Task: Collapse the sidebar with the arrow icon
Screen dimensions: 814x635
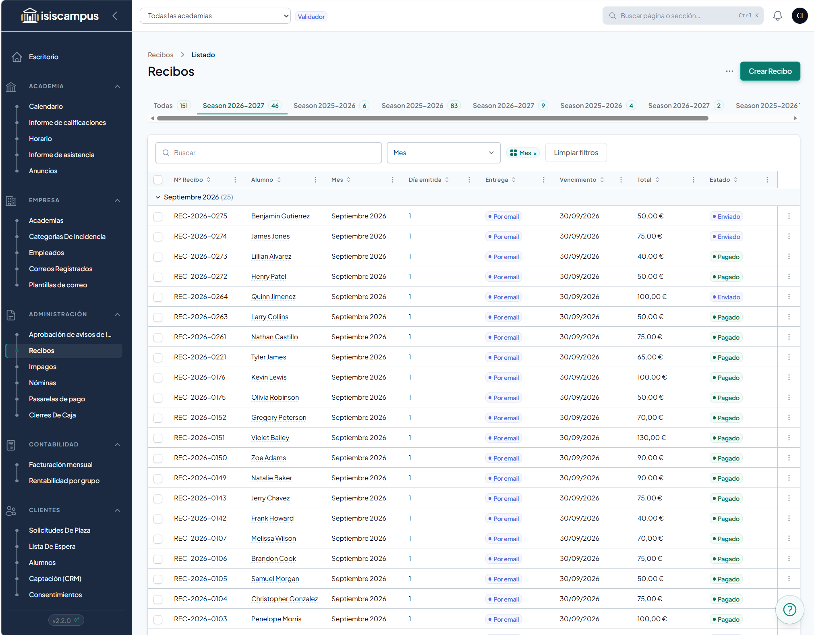Action: click(x=115, y=16)
